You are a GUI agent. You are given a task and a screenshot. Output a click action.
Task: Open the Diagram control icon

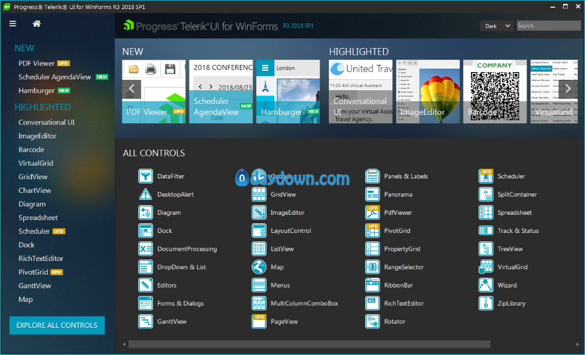click(145, 212)
